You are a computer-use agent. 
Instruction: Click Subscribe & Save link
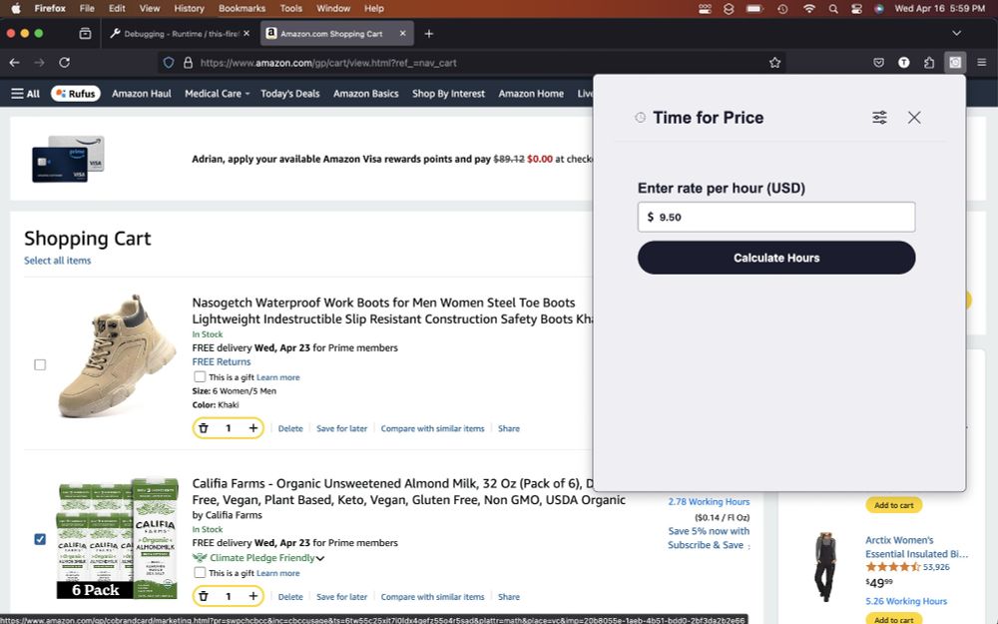706,545
